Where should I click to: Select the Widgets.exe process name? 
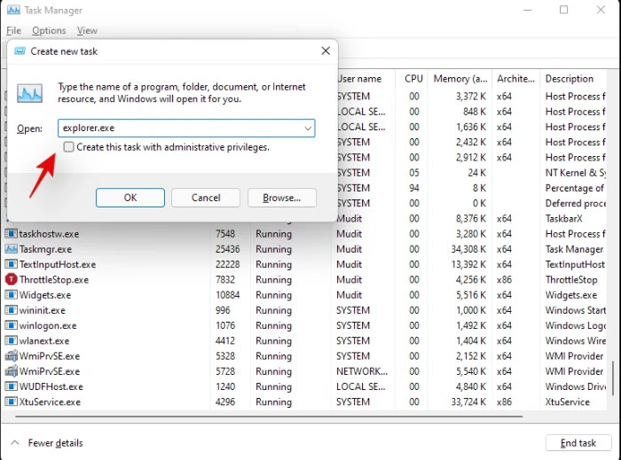coord(45,295)
